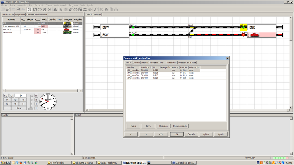Click the save plan floppy disk icon
This screenshot has height=165, width=294.
click(18, 10)
